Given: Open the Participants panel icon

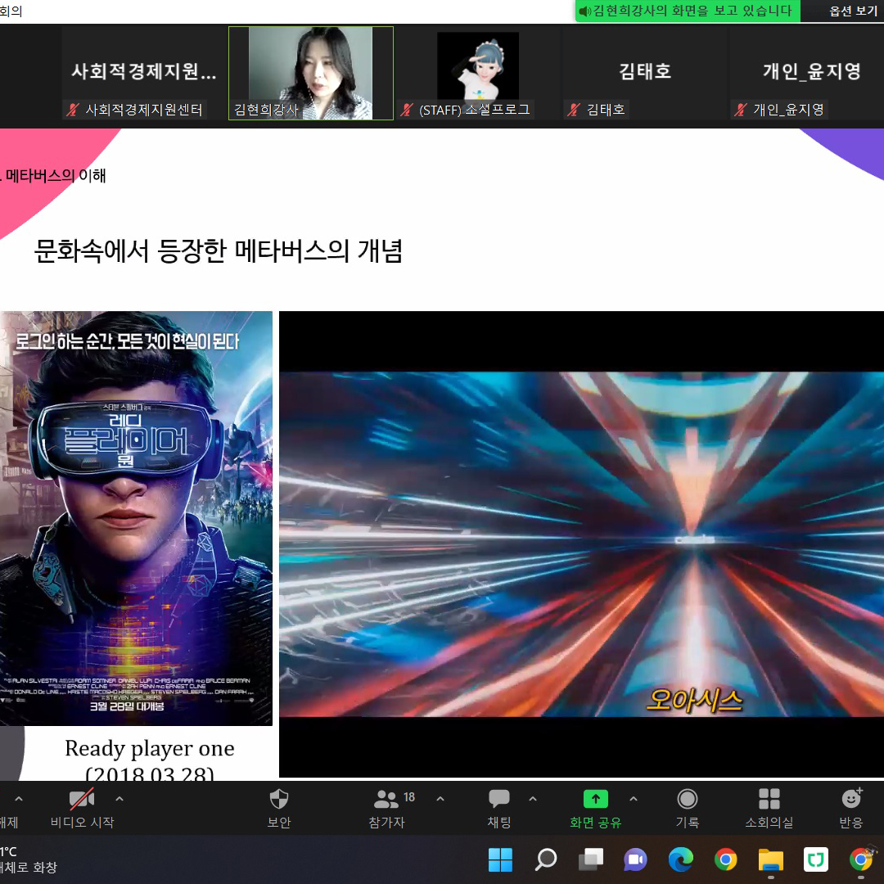Looking at the screenshot, I should tap(386, 799).
